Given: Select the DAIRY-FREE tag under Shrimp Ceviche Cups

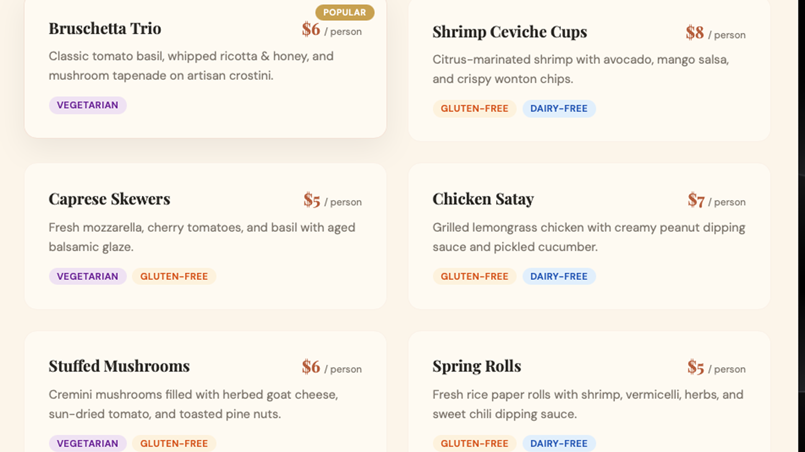Looking at the screenshot, I should 559,108.
